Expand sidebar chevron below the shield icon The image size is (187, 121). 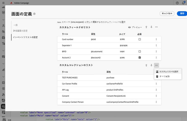(3, 20)
